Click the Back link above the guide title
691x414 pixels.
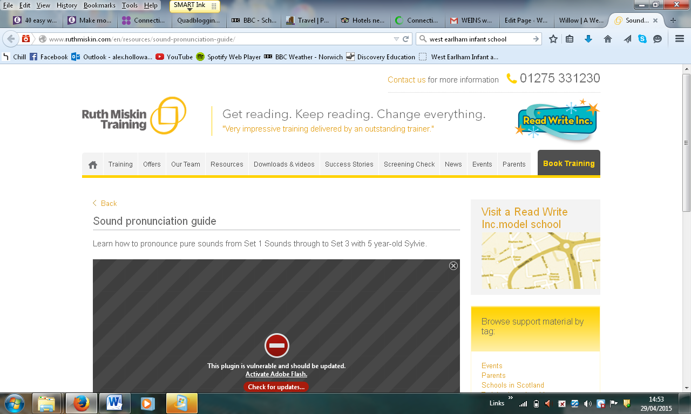tap(105, 203)
